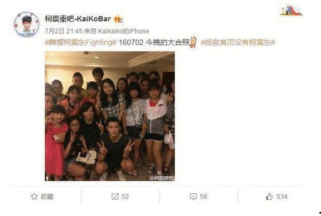Like the post with thumbs-up icon
The height and width of the screenshot is (216, 321).
point(269,197)
